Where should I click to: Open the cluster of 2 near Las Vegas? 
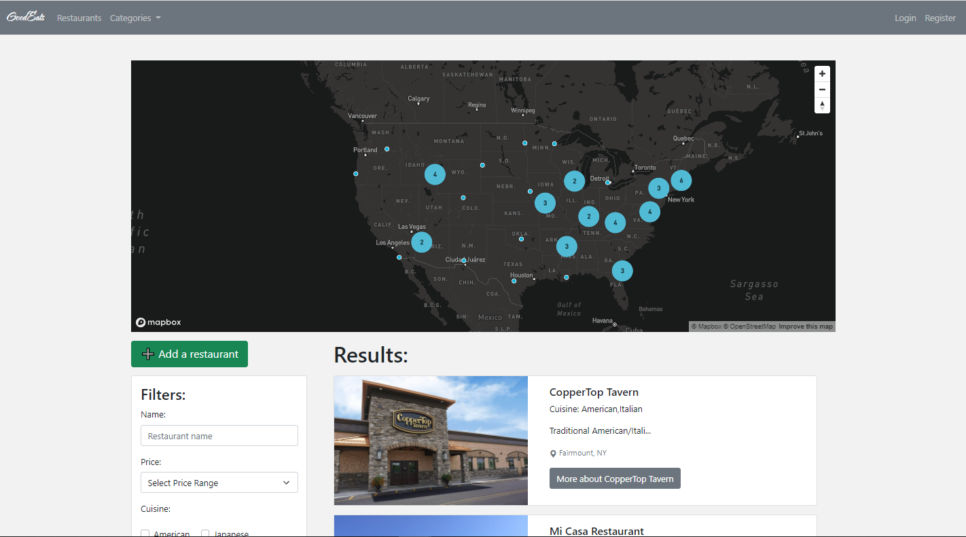421,242
